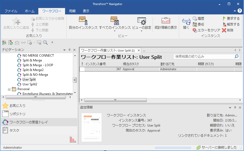The height and width of the screenshot is (151, 244).
Task: Show 統計情報の表示 statistics
Action: (166, 23)
